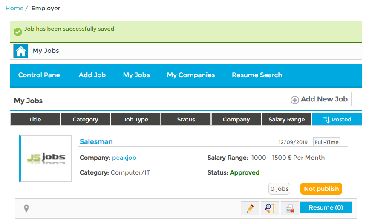Go to My Jobs in navigation bar
Viewport: 369px width, 224px height.
coord(136,75)
